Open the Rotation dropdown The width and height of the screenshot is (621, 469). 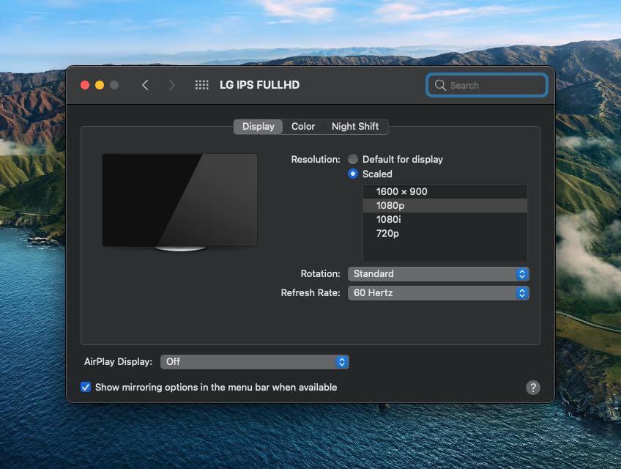[438, 274]
